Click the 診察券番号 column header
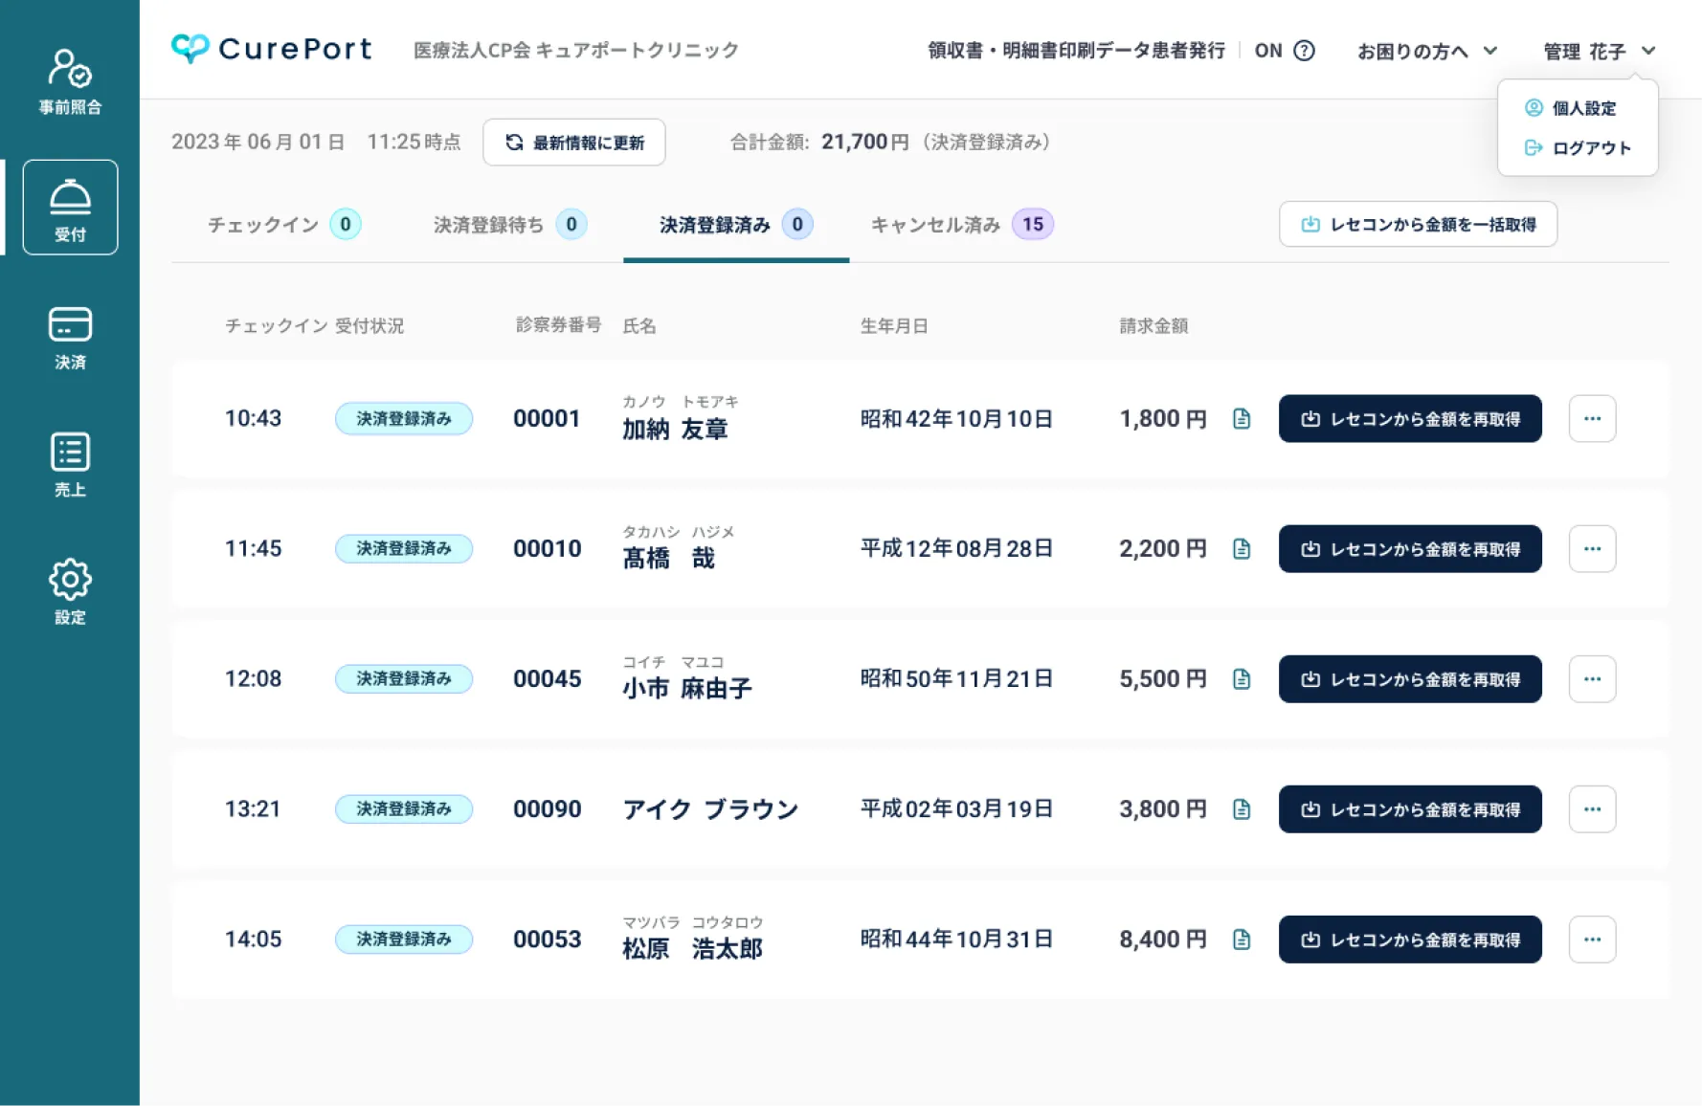The height and width of the screenshot is (1106, 1702). [558, 325]
